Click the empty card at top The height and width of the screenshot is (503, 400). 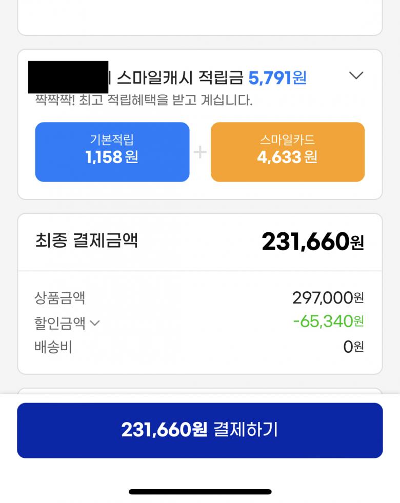200,18
